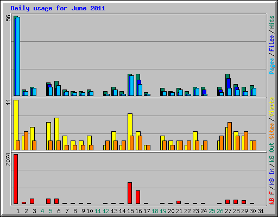Select weekend day "18" on the x-axis

pos(155,211)
